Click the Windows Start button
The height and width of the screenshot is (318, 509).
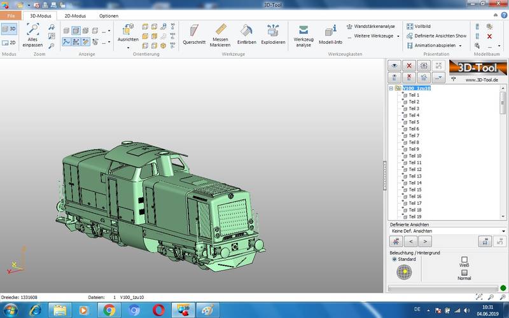click(11, 310)
